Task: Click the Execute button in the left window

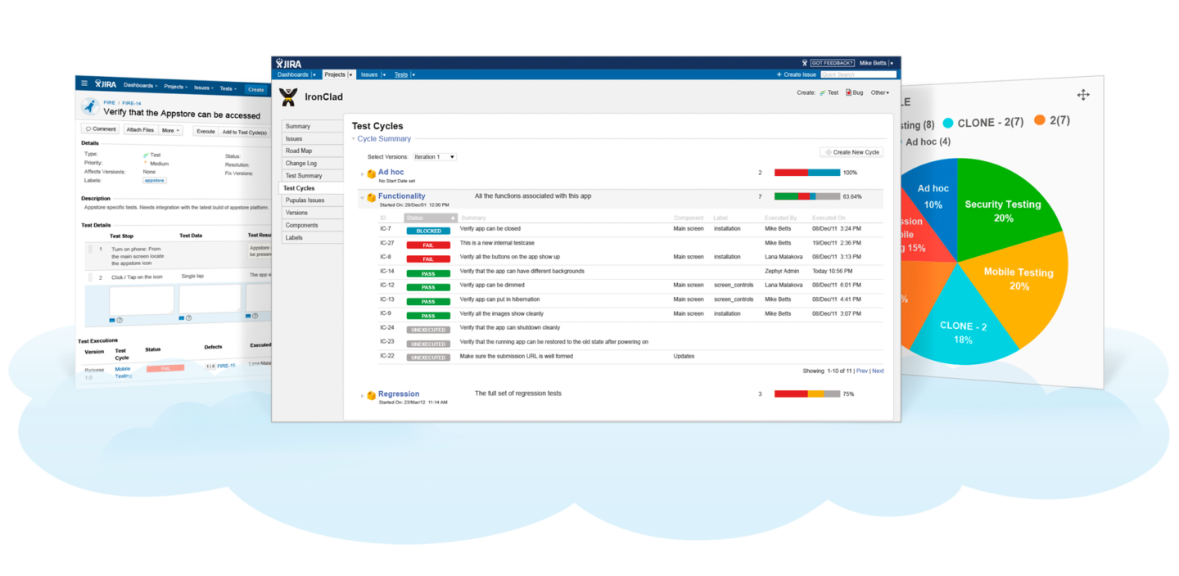Action: pos(206,131)
